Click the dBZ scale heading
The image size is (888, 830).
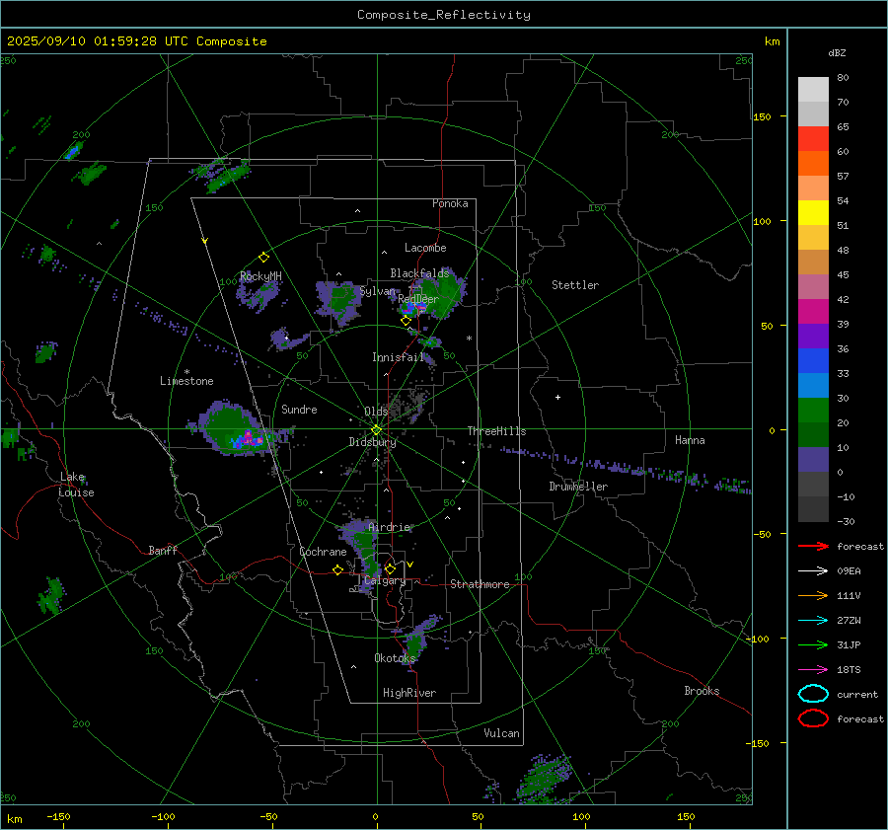pyautogui.click(x=837, y=52)
